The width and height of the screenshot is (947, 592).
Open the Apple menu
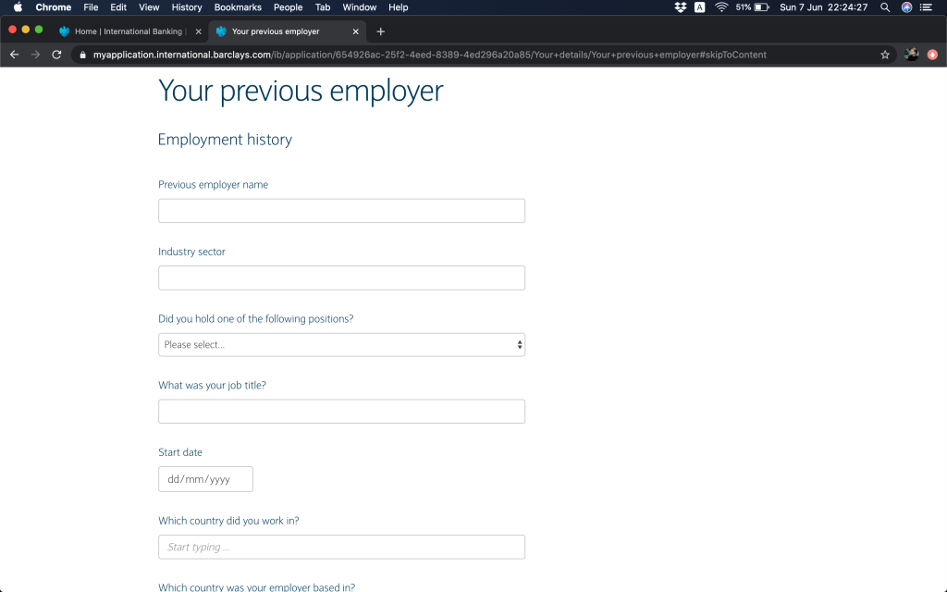(x=18, y=7)
